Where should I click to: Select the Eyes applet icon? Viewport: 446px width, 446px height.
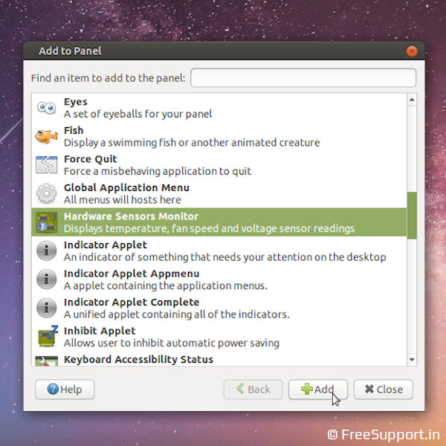click(x=46, y=108)
